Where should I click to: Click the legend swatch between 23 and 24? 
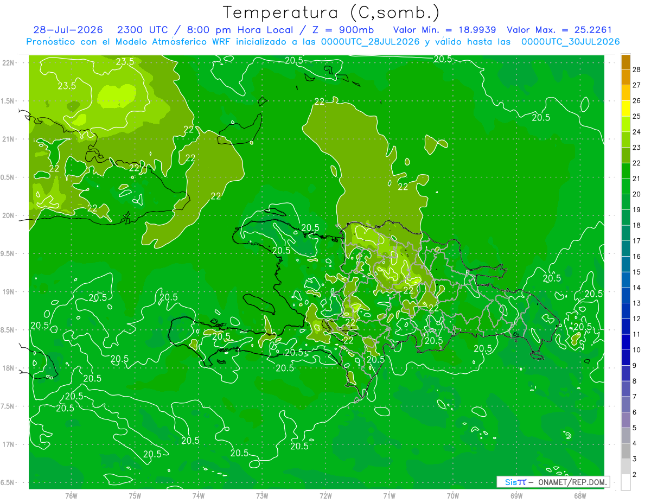pos(626,139)
